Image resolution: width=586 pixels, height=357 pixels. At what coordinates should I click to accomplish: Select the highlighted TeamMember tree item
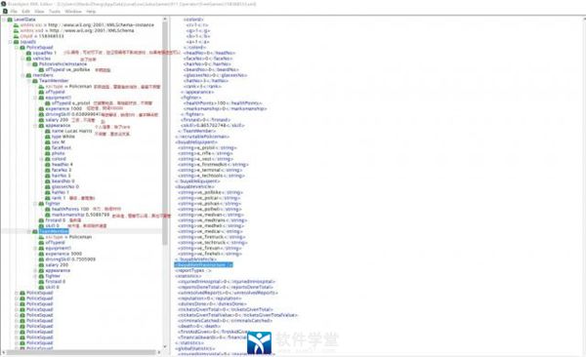[54, 231]
